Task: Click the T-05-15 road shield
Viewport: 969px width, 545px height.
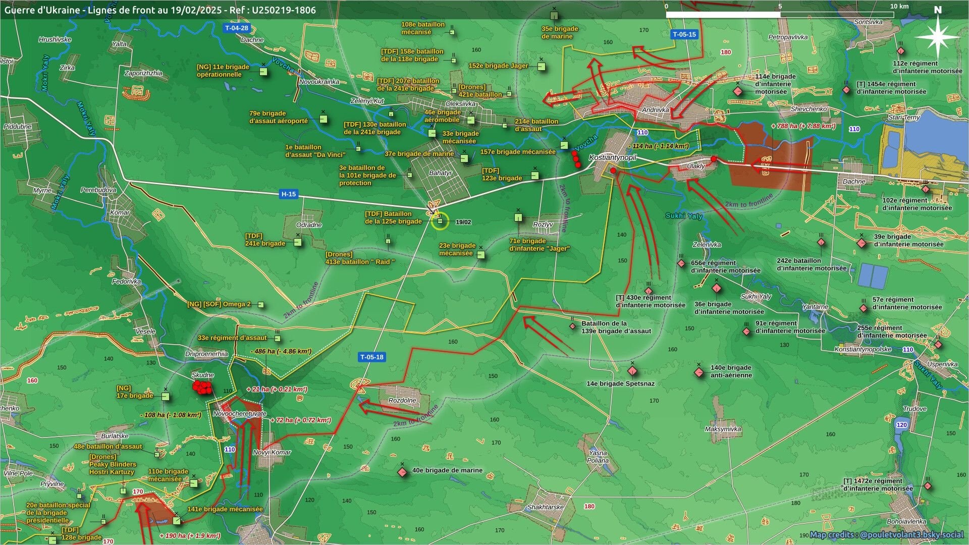Action: pos(684,34)
